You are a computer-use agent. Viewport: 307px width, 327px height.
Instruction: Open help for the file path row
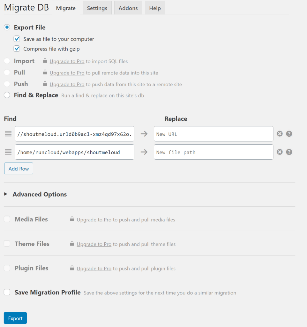[289, 152]
